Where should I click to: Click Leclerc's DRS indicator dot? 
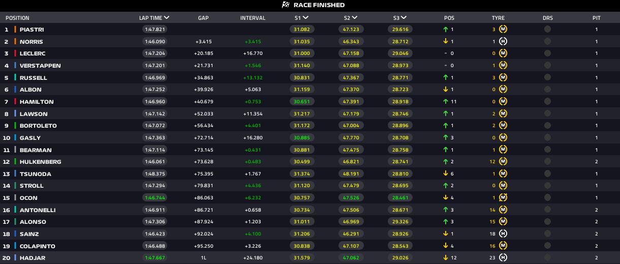(x=547, y=53)
